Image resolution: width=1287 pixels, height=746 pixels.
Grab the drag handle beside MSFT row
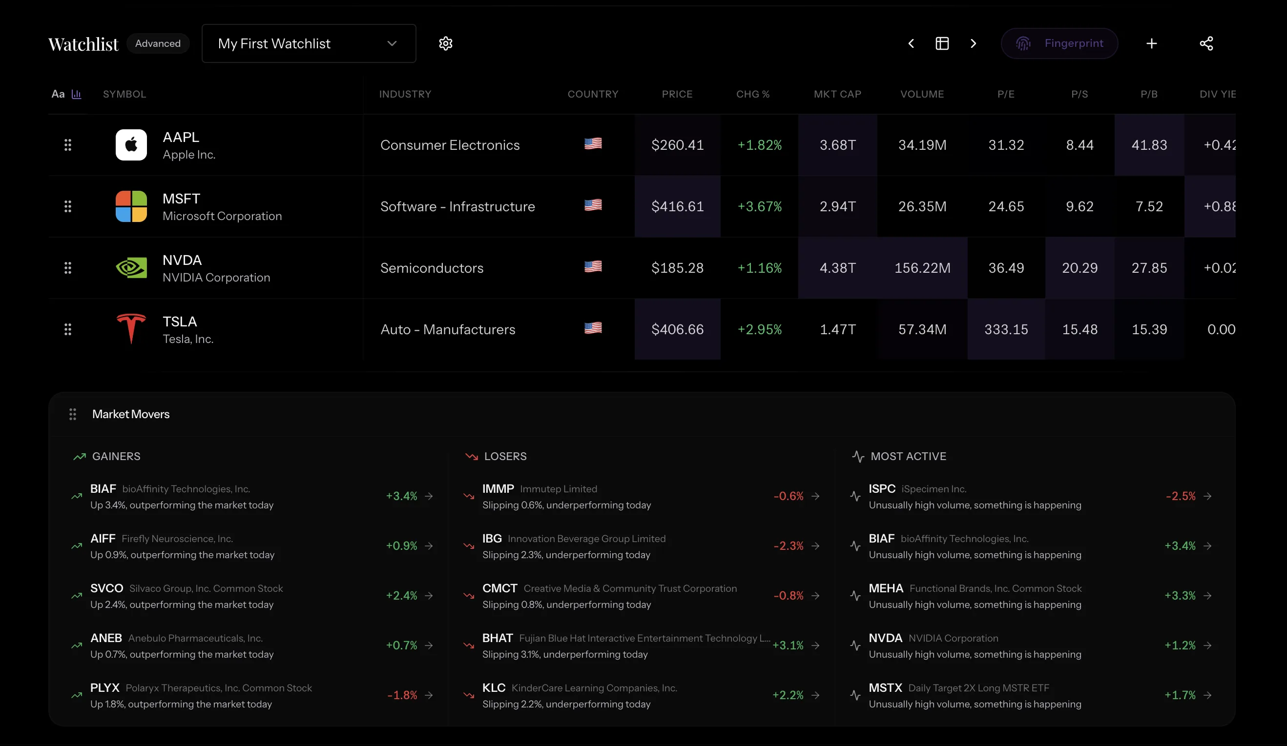[68, 206]
